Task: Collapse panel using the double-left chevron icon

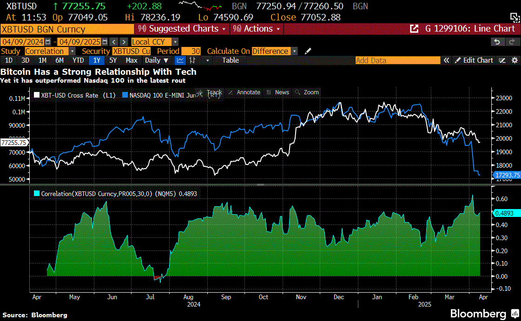Action: (x=446, y=60)
